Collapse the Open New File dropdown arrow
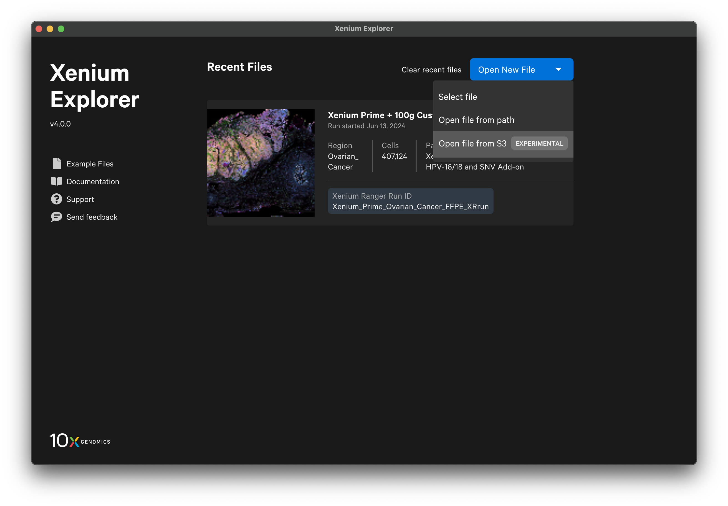 pos(558,70)
